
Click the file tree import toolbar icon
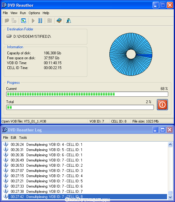(14, 21)
